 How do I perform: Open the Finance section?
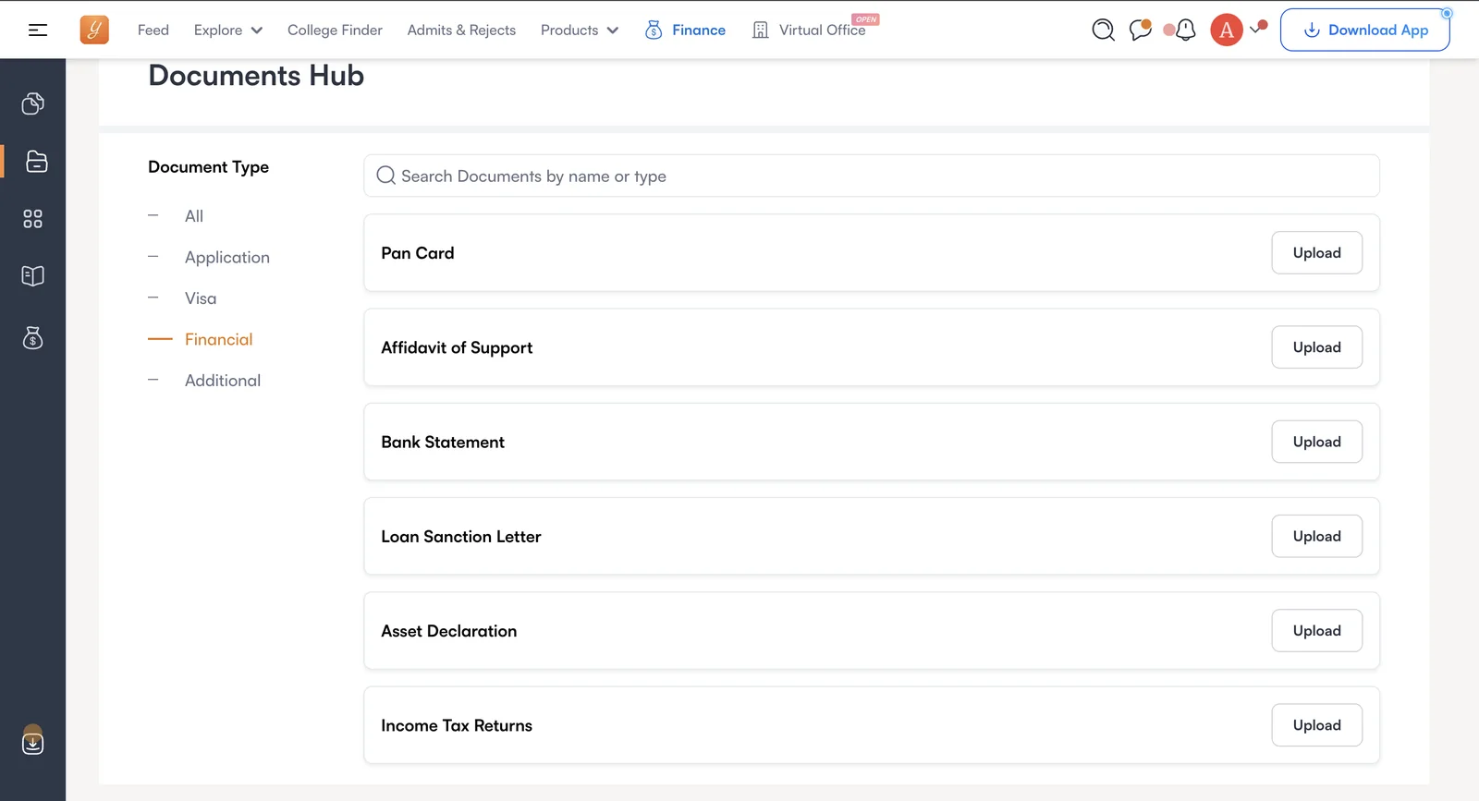pos(699,30)
